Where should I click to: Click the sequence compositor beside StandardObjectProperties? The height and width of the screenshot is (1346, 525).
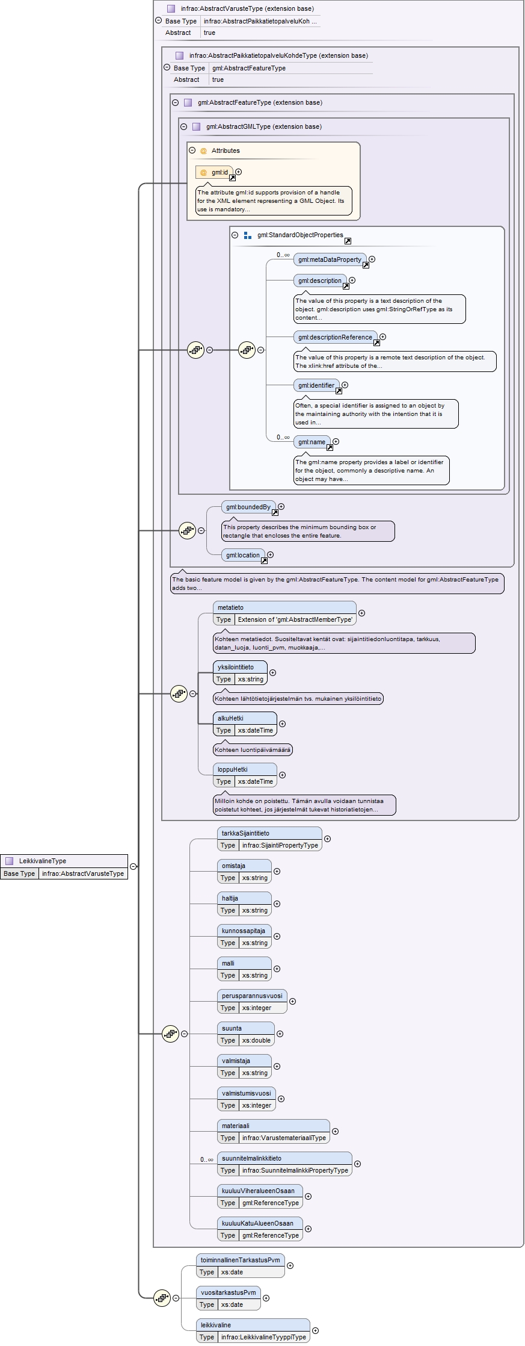(195, 350)
